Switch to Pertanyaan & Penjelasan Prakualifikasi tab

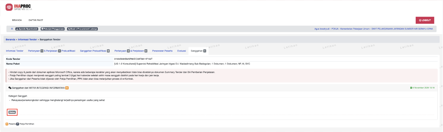click(x=52, y=51)
